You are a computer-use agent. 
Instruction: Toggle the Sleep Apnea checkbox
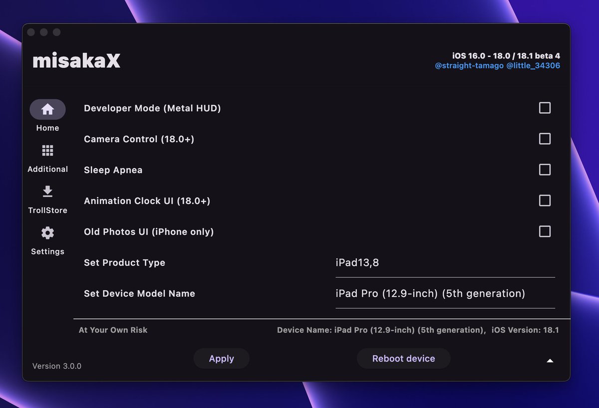(545, 170)
